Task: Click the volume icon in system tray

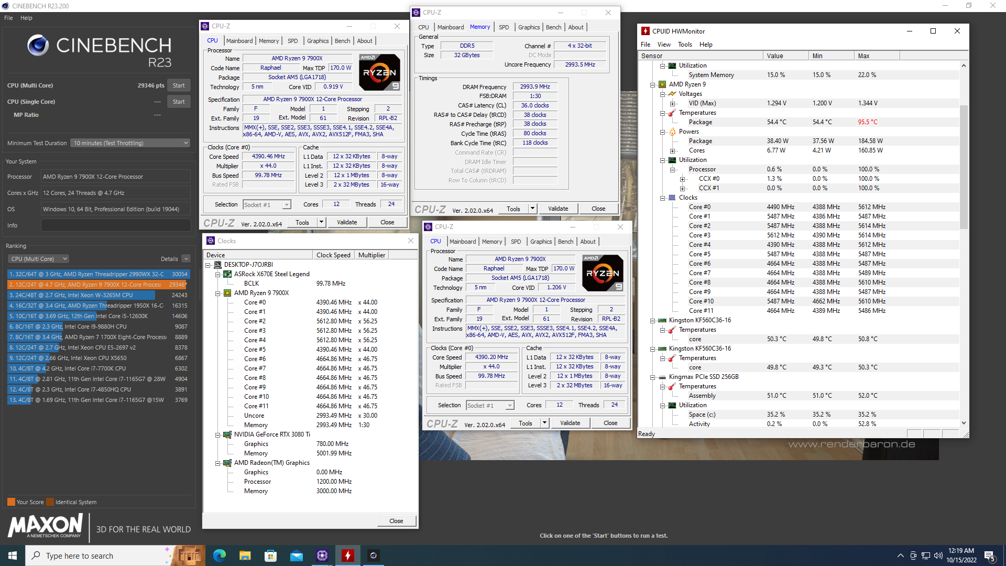Action: pos(938,556)
